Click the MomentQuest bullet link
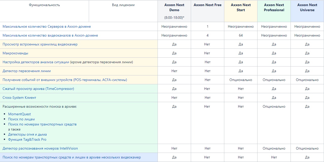324x162 pixels. point(20,114)
